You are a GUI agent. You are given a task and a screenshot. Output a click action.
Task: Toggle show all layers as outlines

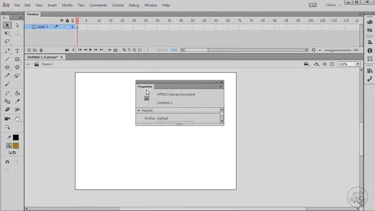73,21
